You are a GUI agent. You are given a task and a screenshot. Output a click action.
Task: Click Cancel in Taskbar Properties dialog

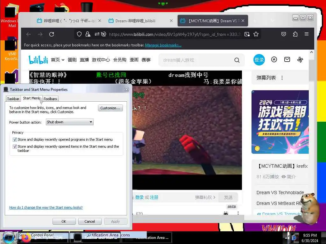click(x=89, y=221)
